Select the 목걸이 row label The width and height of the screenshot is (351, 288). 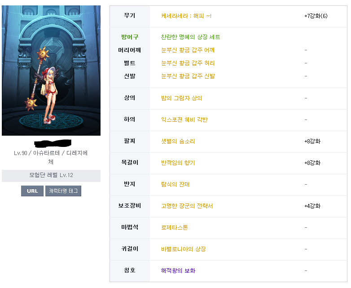pos(130,162)
